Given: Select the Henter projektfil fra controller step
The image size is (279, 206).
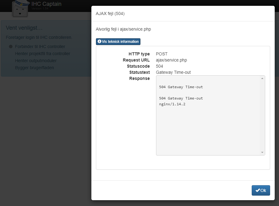Looking at the screenshot, I should [x=43, y=54].
